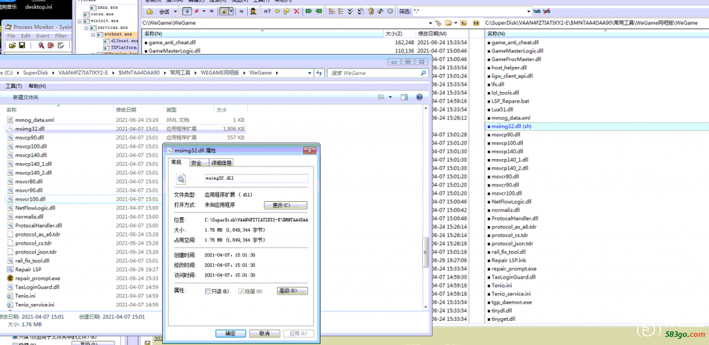
Task: Click the yellow copy-to-left arrow icon
Action: (277, 11)
